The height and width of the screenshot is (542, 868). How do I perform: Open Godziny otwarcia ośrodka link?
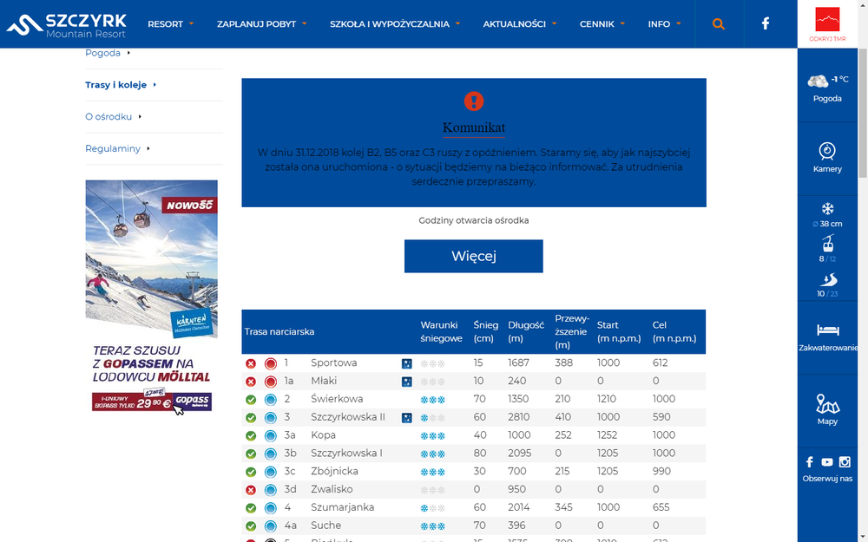tap(474, 220)
